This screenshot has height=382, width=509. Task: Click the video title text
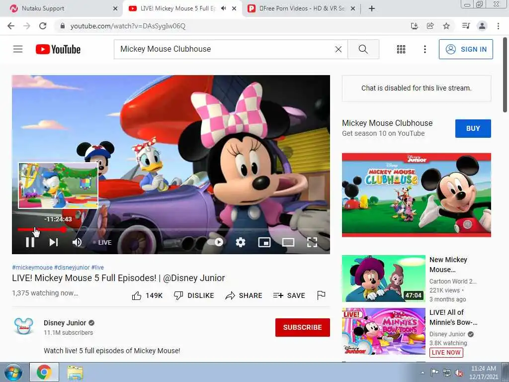pyautogui.click(x=118, y=278)
